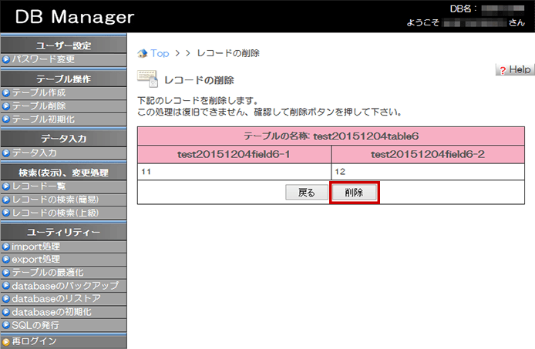Click the bullet icon beside パスワード変更
Screen dimensions: 535x349
point(6,59)
